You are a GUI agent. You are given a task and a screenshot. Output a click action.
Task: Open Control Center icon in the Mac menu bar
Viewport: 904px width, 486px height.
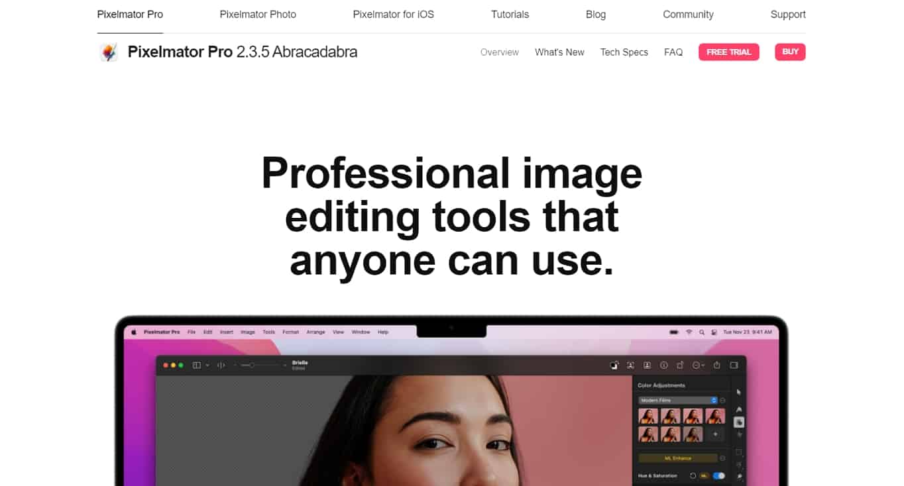point(714,332)
